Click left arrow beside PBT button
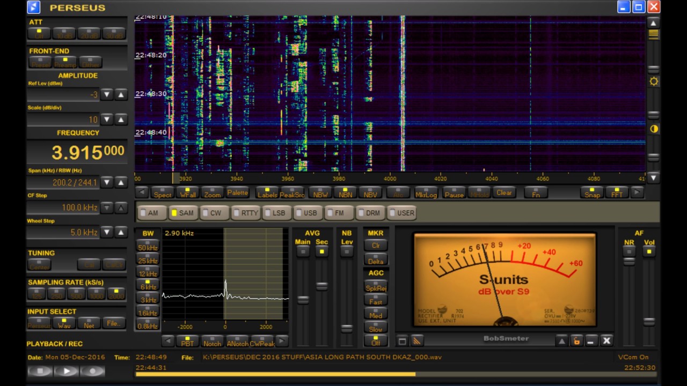This screenshot has height=386, width=687. pos(168,341)
